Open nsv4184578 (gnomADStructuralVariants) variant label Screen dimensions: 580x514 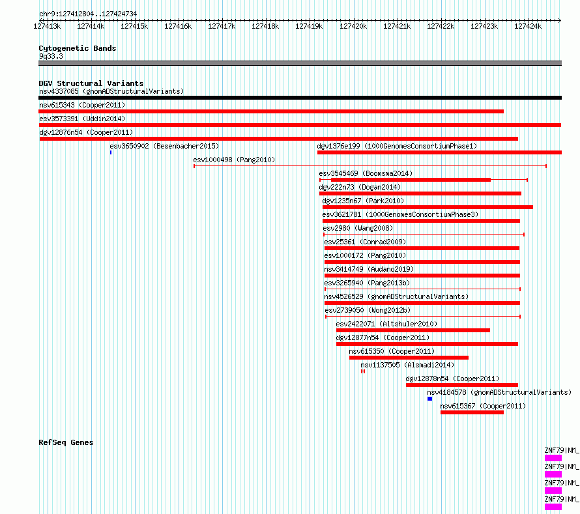pyautogui.click(x=499, y=392)
